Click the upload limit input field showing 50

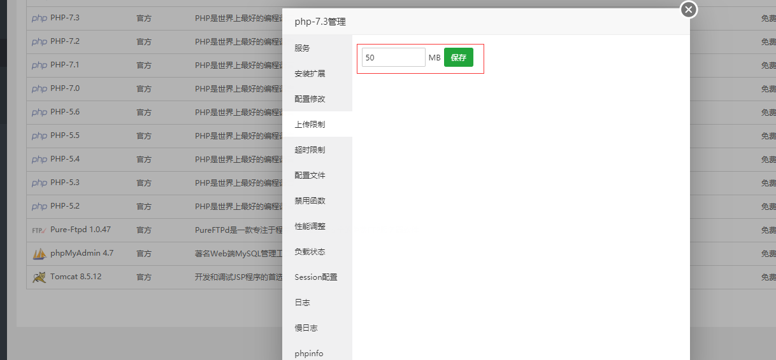394,57
